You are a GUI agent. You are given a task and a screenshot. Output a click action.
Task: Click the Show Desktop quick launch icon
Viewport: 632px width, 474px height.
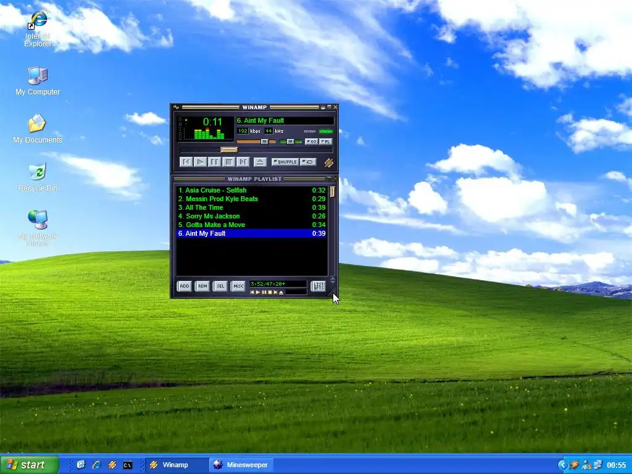(81, 465)
